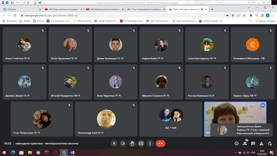The height and width of the screenshot is (156, 277).
Task: Open the in-call chat panel
Action: tap(253, 144)
